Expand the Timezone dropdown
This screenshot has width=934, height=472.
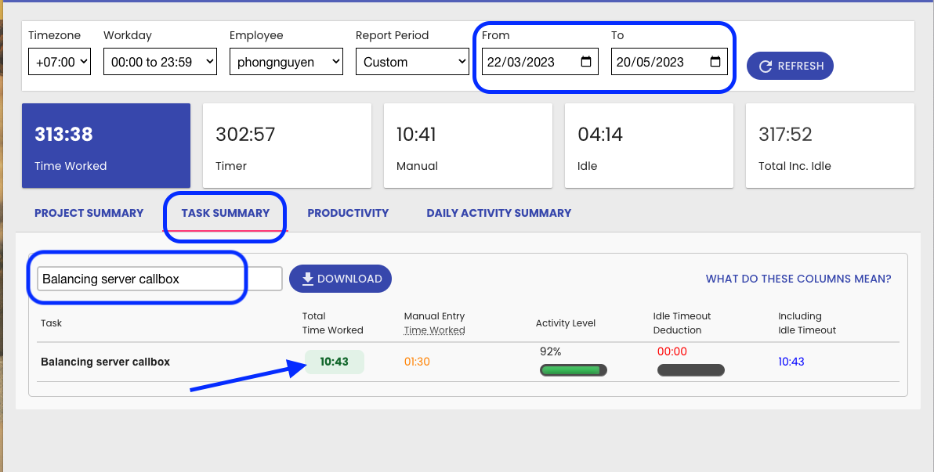coord(60,62)
